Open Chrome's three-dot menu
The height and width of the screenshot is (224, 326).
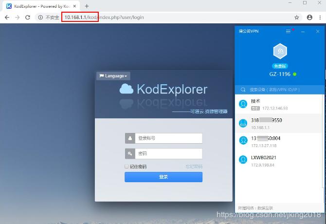(x=320, y=17)
